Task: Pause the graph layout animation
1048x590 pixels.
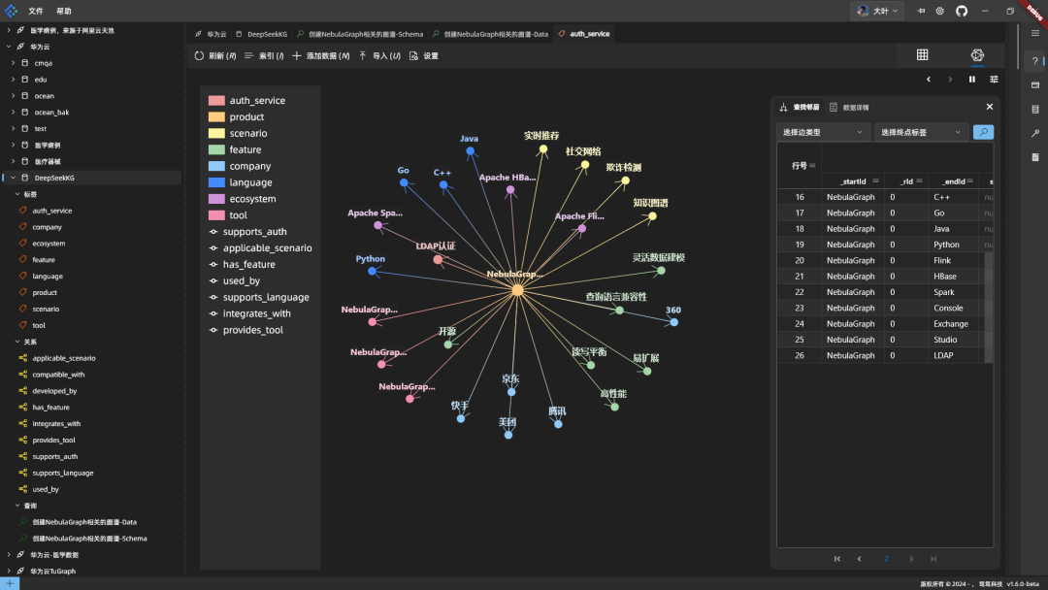Action: tap(971, 80)
